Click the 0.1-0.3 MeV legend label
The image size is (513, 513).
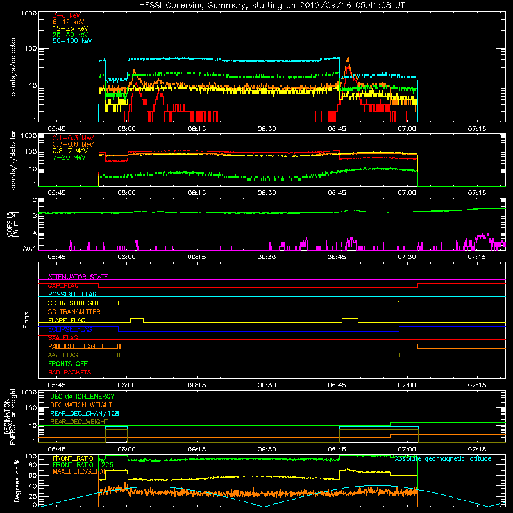pos(73,138)
